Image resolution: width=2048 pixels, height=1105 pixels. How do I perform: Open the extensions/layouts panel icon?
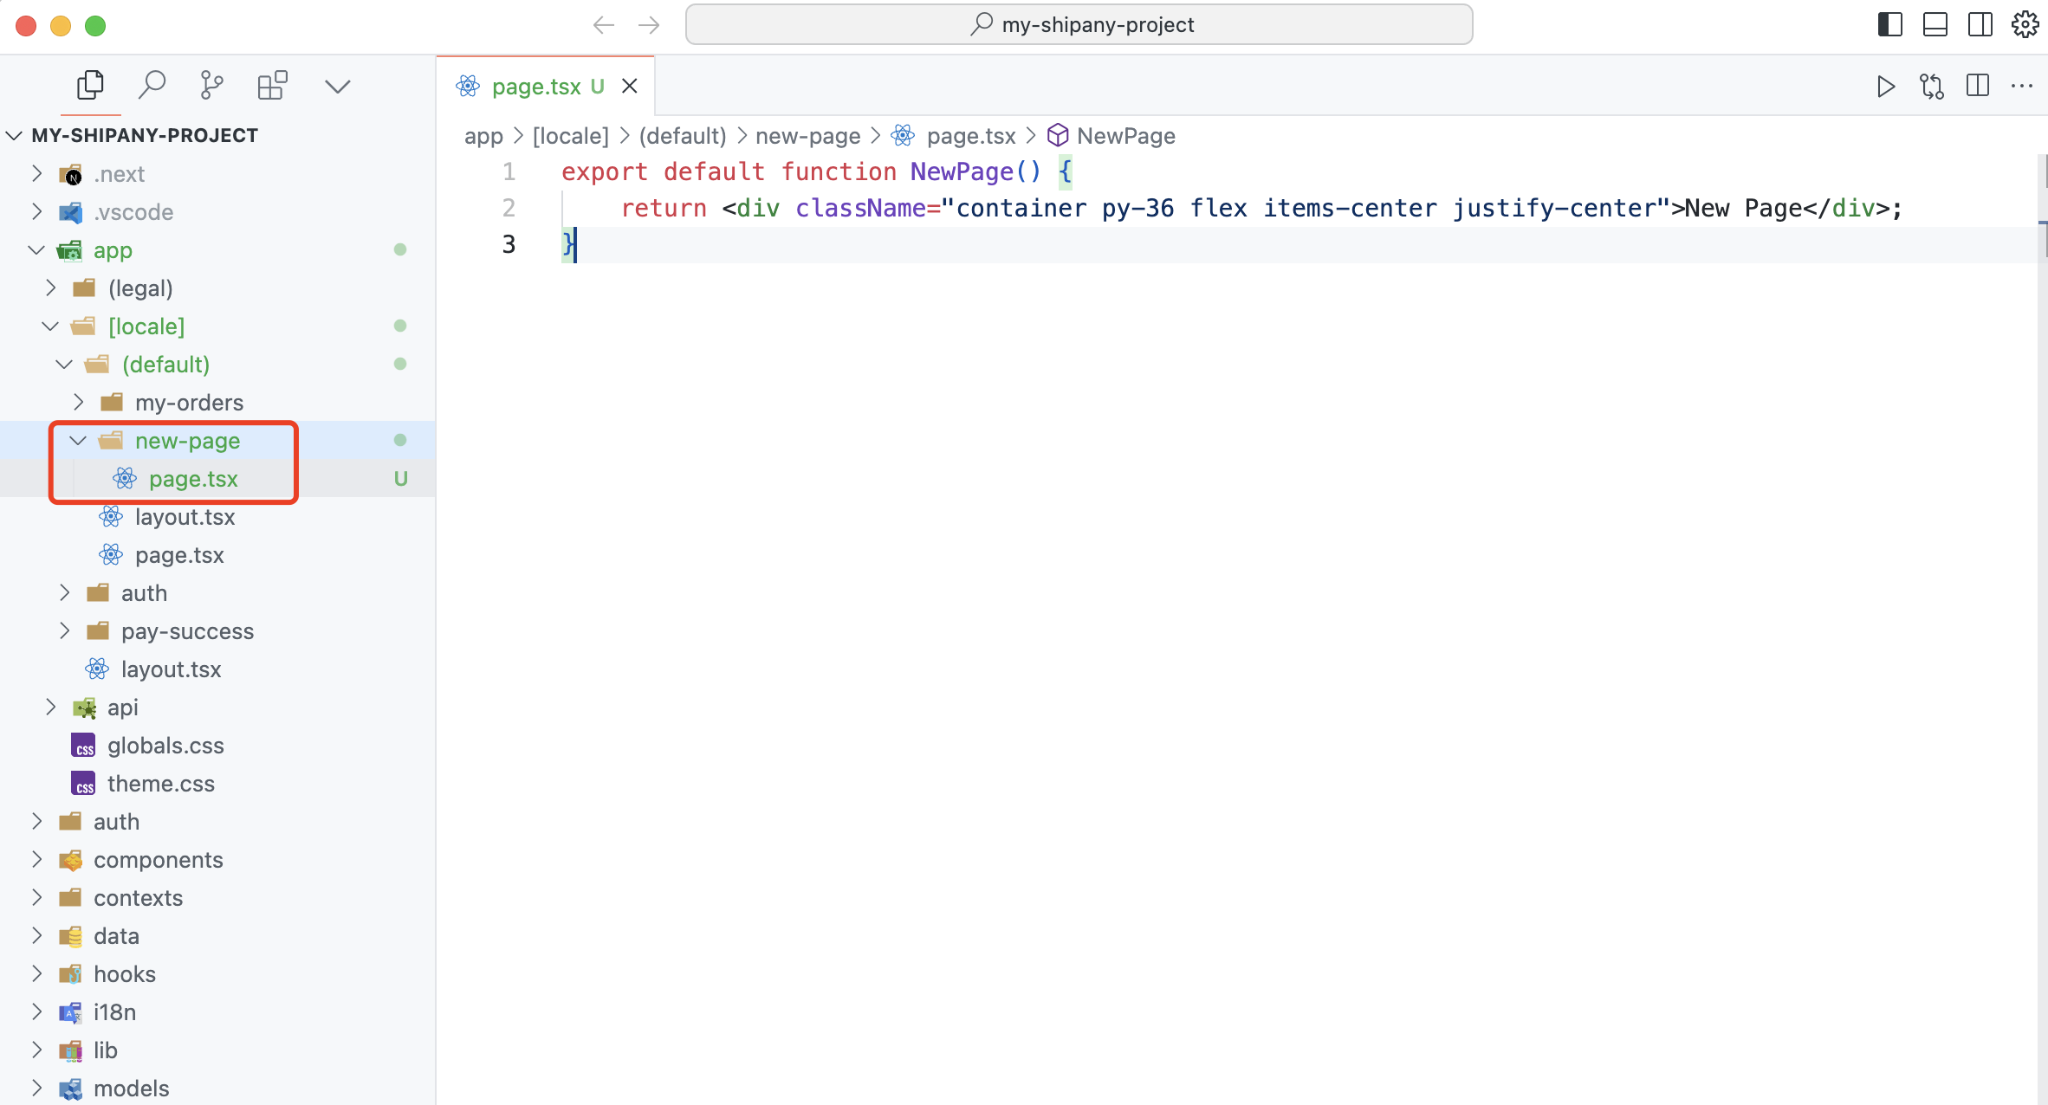[273, 85]
